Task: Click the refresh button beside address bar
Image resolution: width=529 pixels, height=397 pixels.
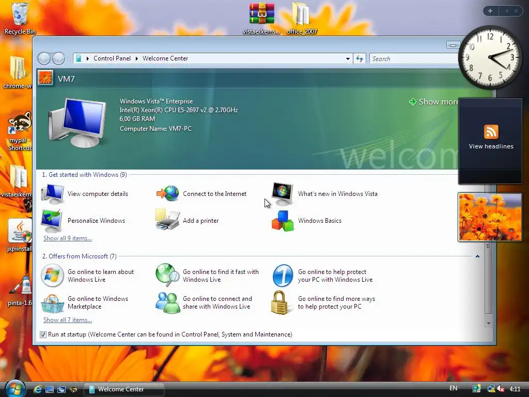Action: point(360,59)
